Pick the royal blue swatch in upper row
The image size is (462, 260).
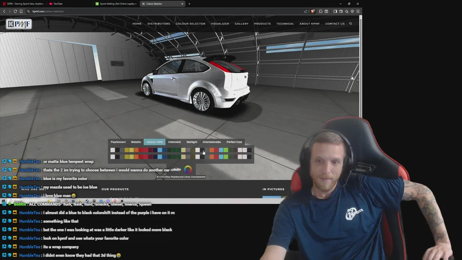click(165, 150)
